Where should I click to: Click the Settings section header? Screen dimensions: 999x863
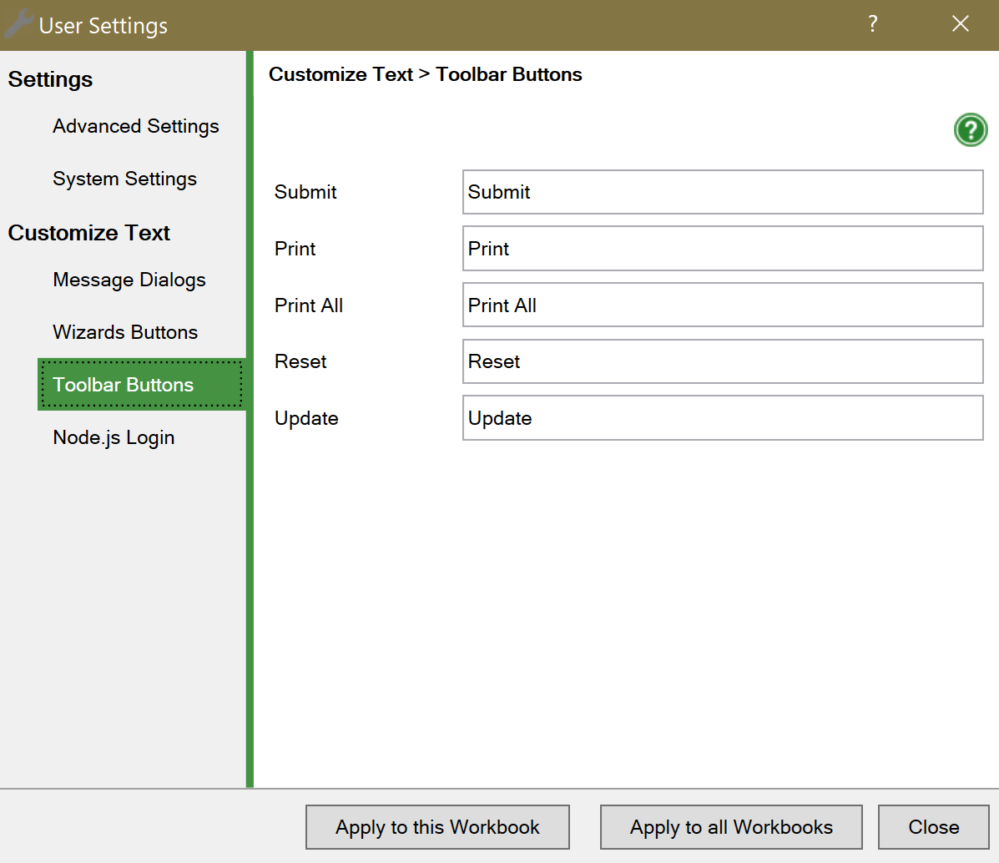click(50, 79)
